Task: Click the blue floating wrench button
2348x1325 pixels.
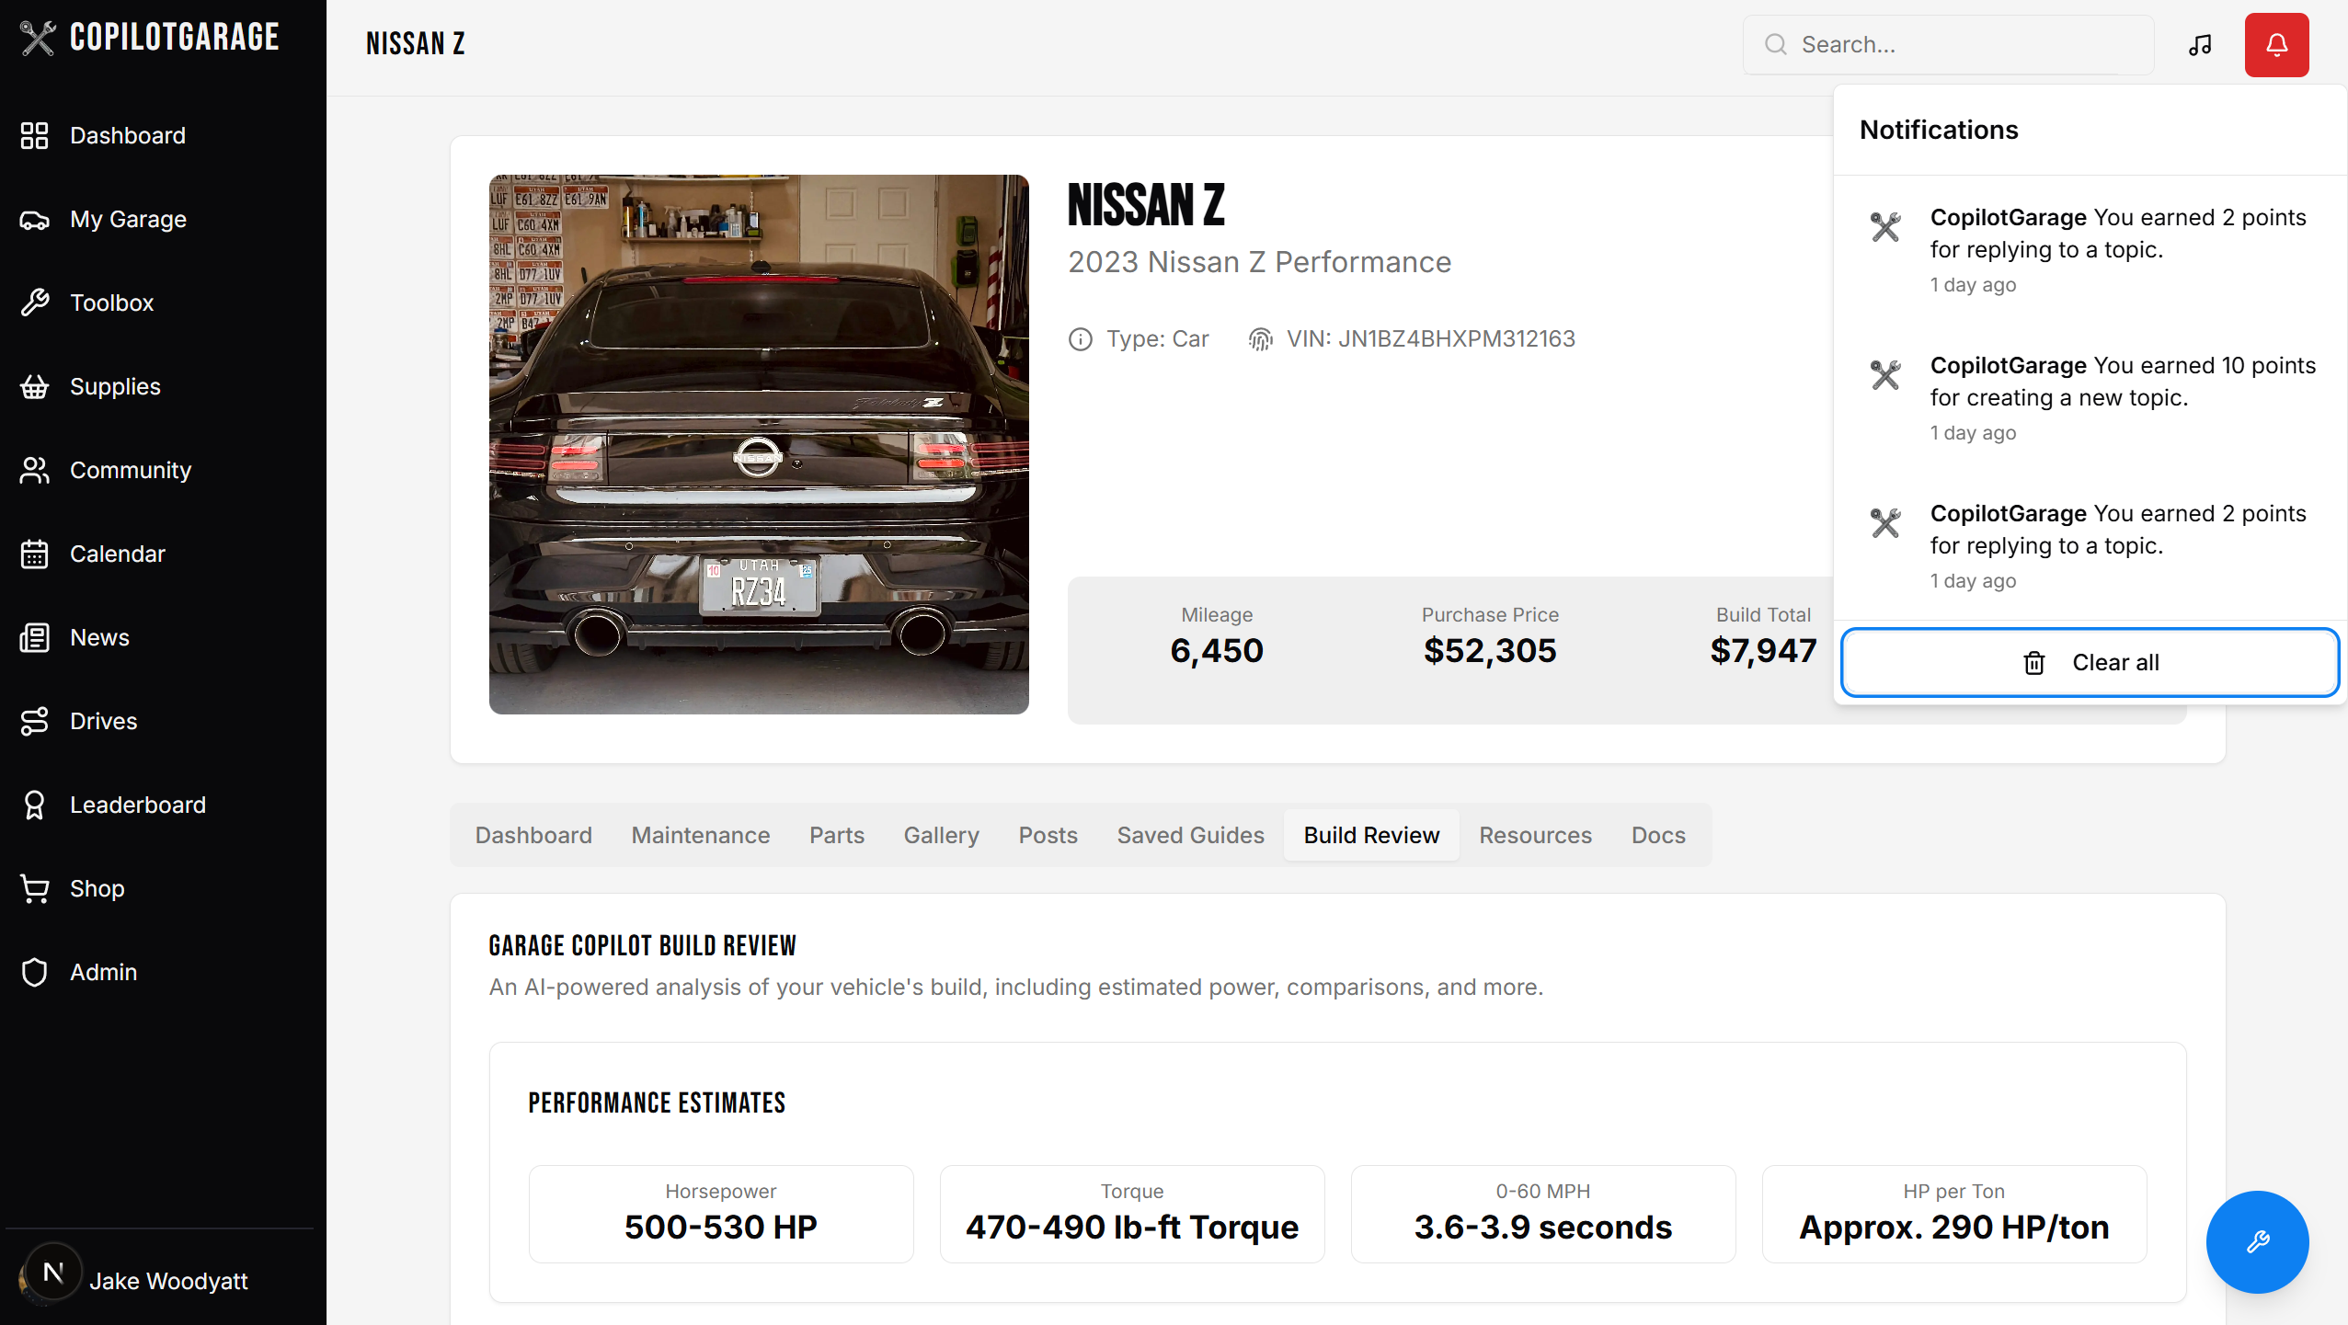Action: tap(2256, 1241)
